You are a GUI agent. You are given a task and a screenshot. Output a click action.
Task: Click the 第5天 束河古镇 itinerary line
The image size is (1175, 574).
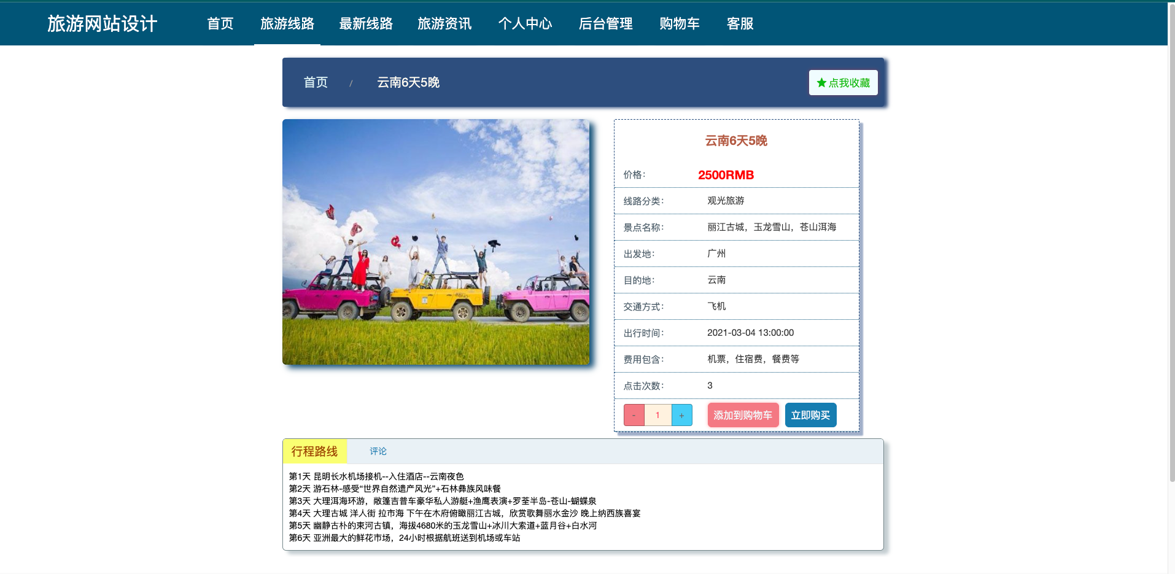[x=443, y=526]
